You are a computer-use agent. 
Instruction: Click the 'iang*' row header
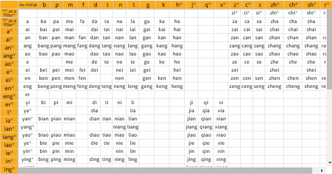coord(9,137)
